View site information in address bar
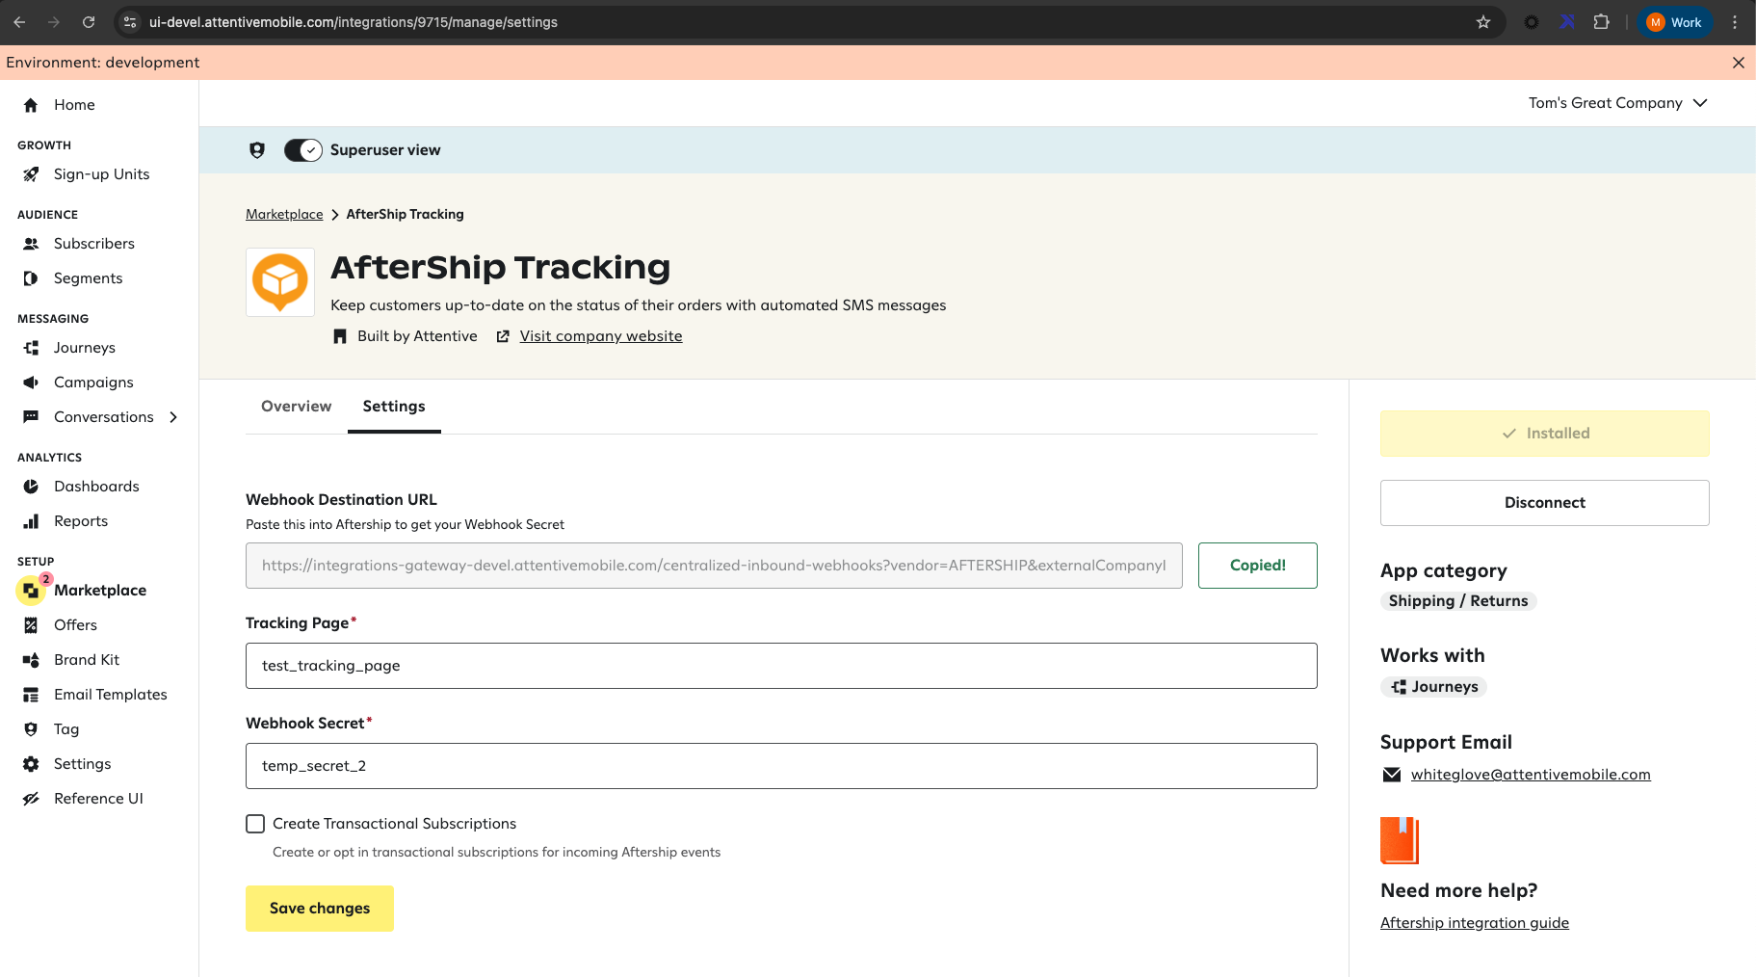1756x977 pixels. click(130, 22)
